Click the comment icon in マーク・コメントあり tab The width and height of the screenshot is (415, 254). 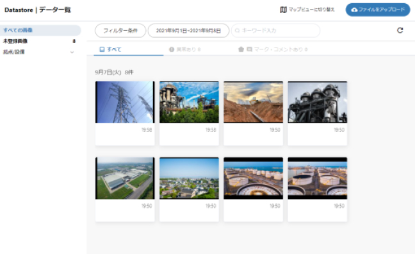pos(249,49)
